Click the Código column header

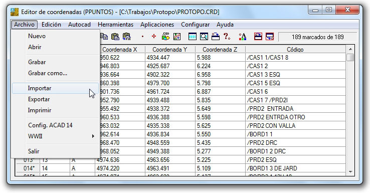tap(295, 49)
